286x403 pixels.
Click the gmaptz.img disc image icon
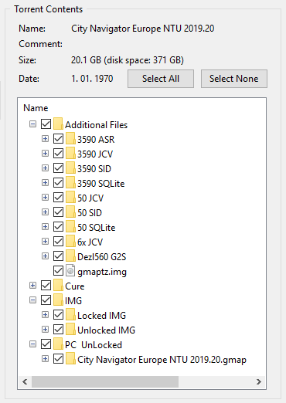70,270
